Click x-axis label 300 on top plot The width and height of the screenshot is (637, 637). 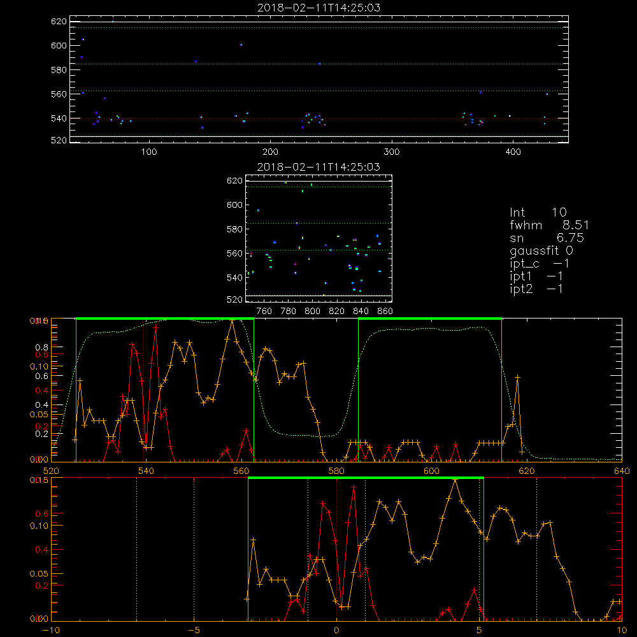click(392, 152)
